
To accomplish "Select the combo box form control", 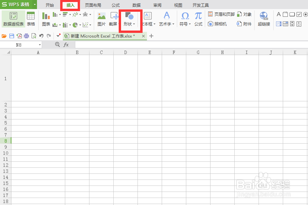I will (x=285, y=24).
